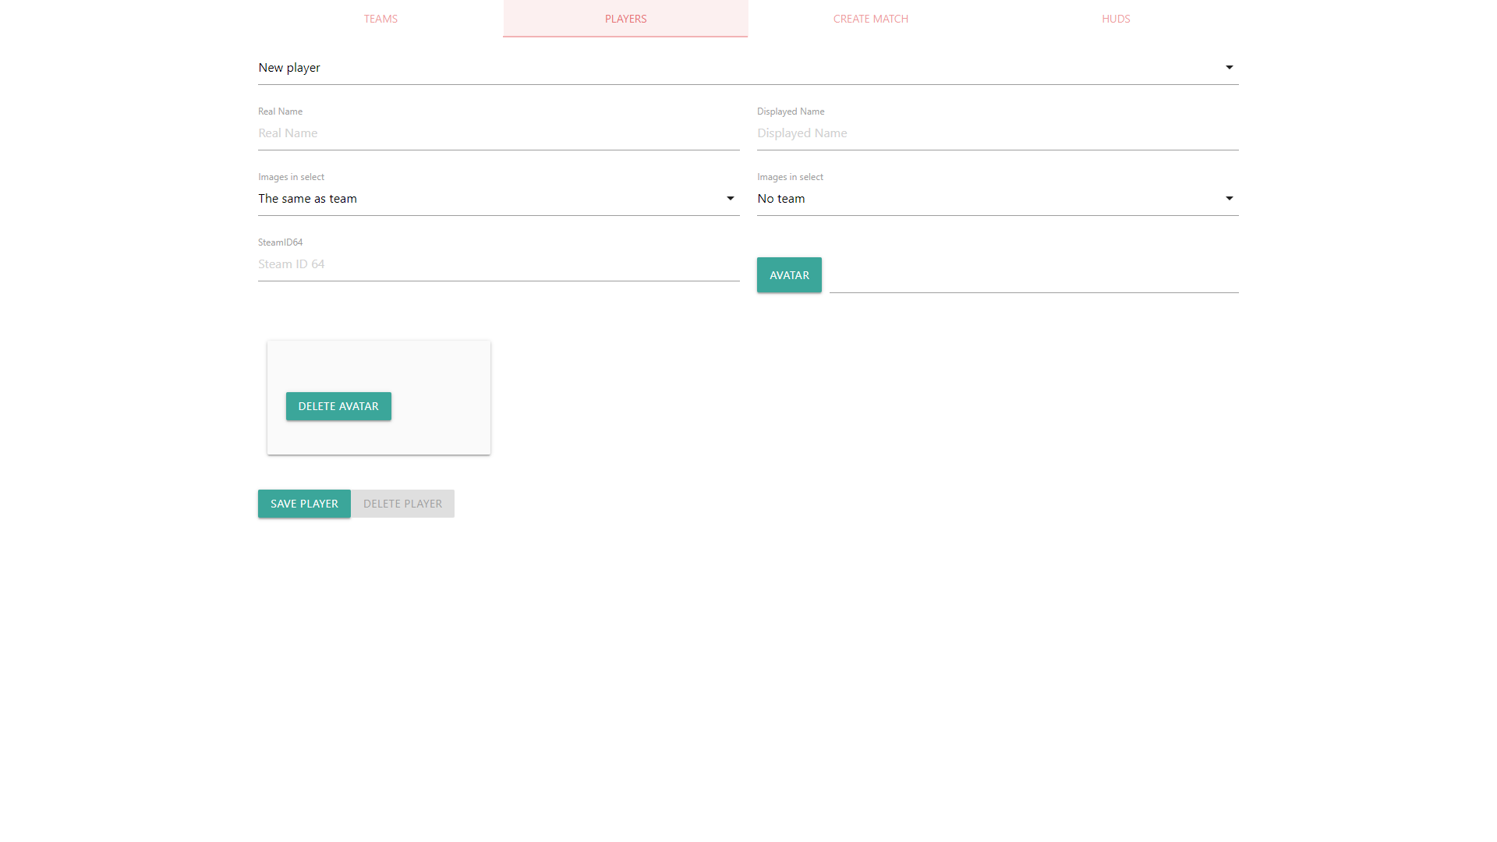The width and height of the screenshot is (1497, 842).
Task: Click the Delete Avatar button
Action: [338, 406]
